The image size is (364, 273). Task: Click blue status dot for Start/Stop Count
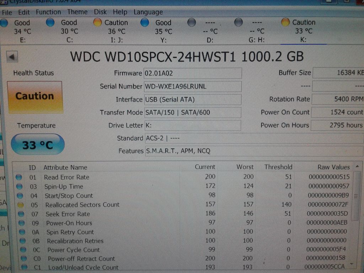pos(20,196)
